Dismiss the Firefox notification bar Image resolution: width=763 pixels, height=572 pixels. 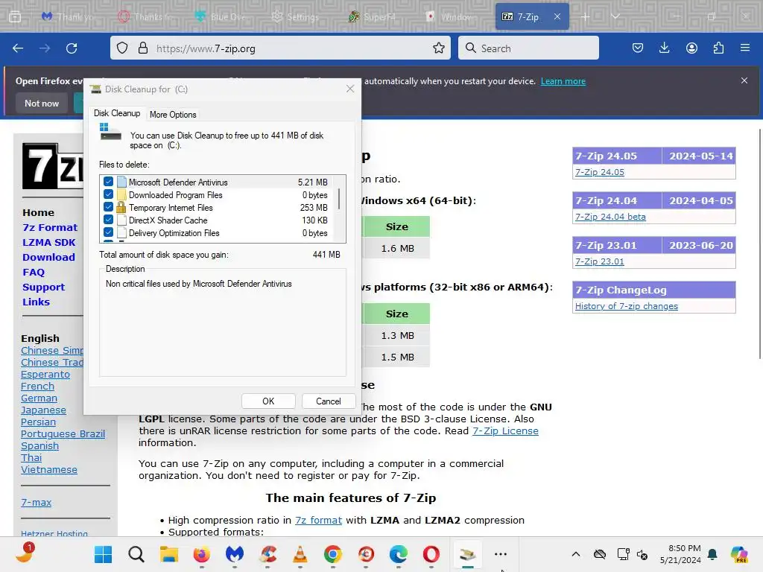(x=744, y=80)
